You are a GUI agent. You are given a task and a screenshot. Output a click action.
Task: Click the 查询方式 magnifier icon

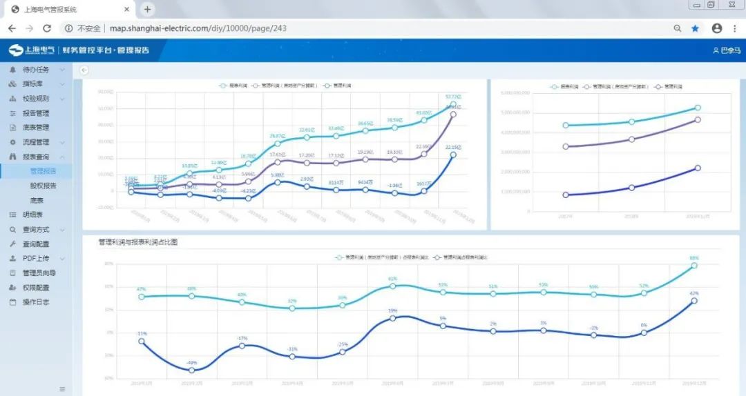(x=13, y=230)
